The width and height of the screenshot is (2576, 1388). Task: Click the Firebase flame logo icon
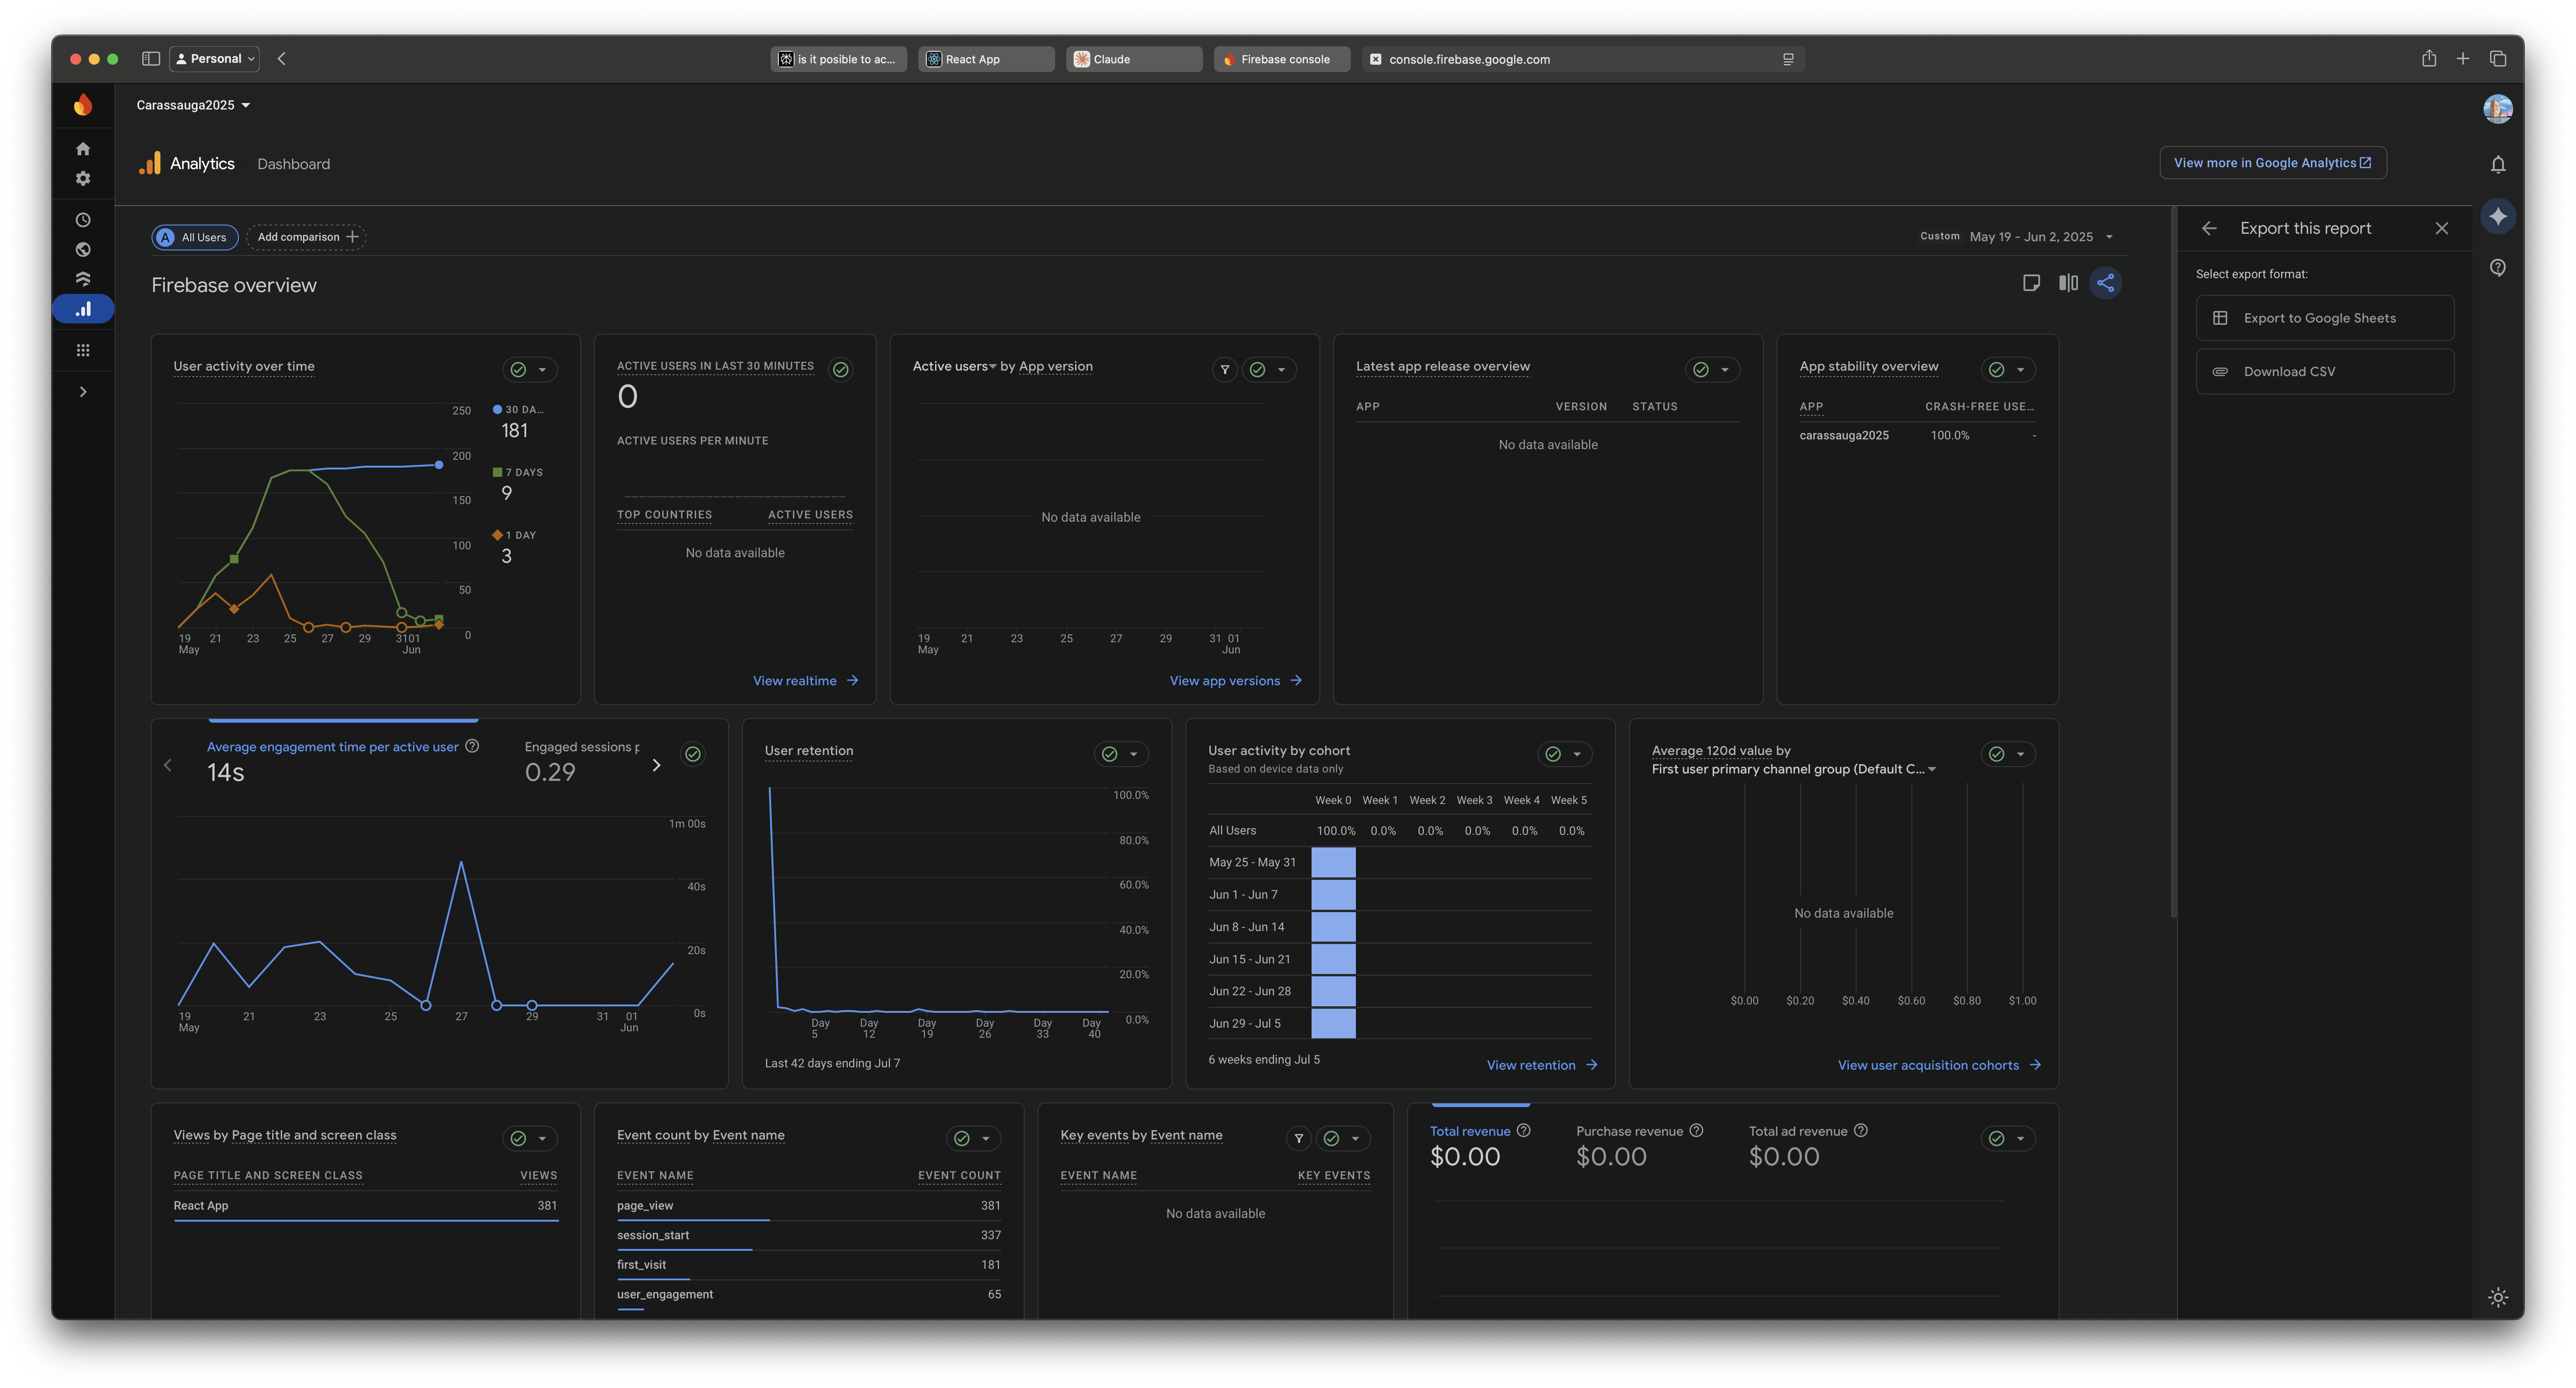coord(83,105)
